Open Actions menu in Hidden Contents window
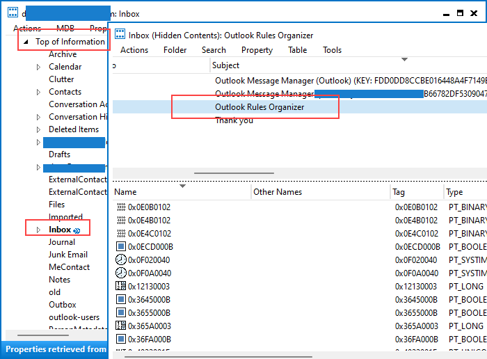 134,50
